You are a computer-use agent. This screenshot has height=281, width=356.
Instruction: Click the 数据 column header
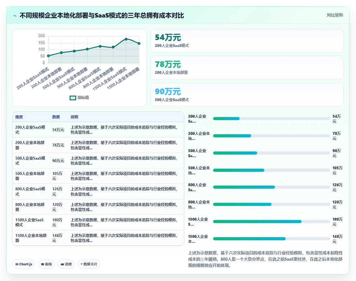[x=56, y=117]
